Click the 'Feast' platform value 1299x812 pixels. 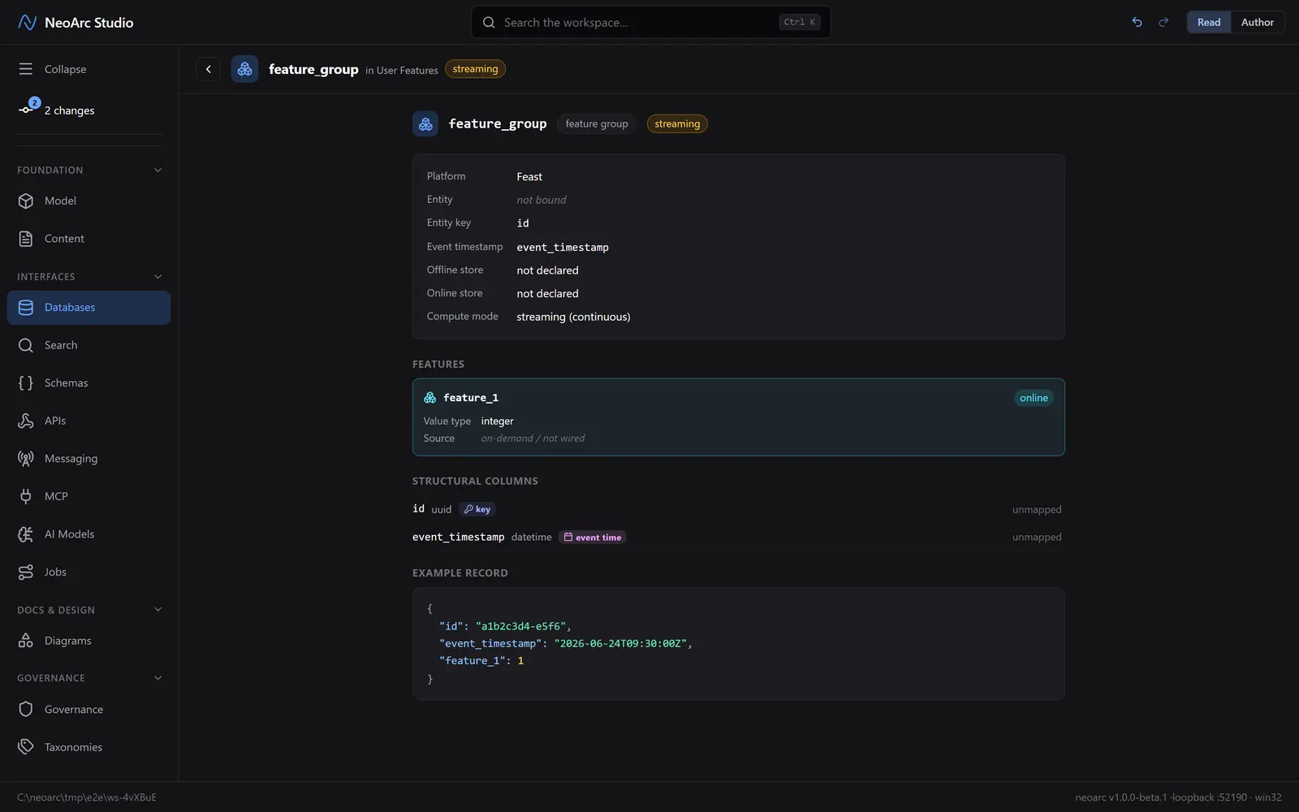tap(529, 176)
